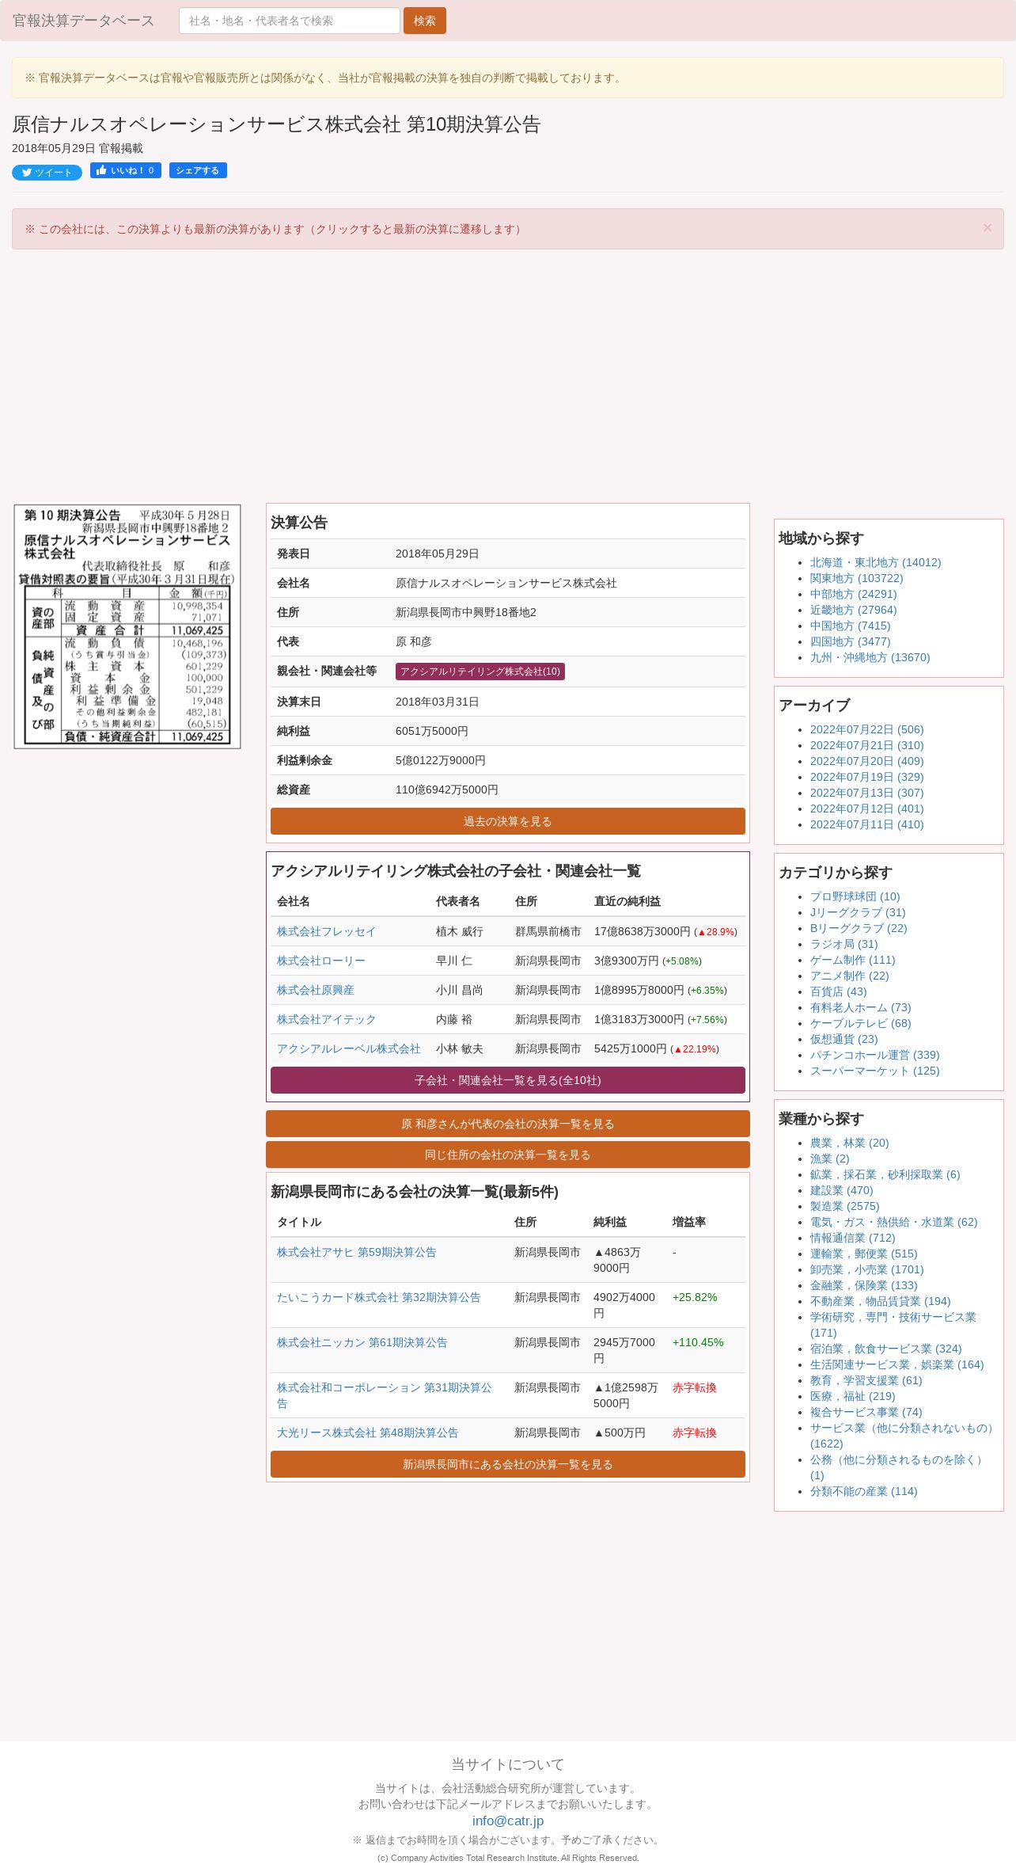Click the Facebook いいね! button
This screenshot has height=1872, width=1016.
coord(126,170)
